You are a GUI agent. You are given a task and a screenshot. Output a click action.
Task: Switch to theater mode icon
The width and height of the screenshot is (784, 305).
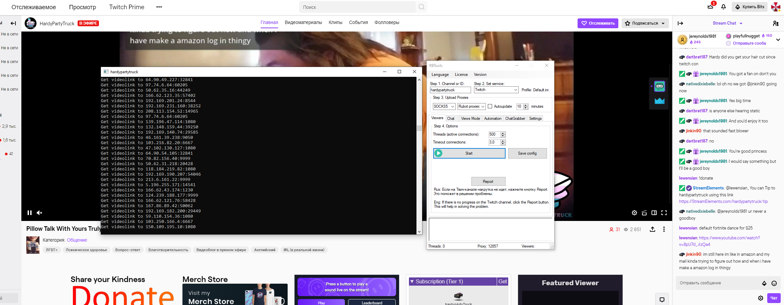pyautogui.click(x=654, y=213)
